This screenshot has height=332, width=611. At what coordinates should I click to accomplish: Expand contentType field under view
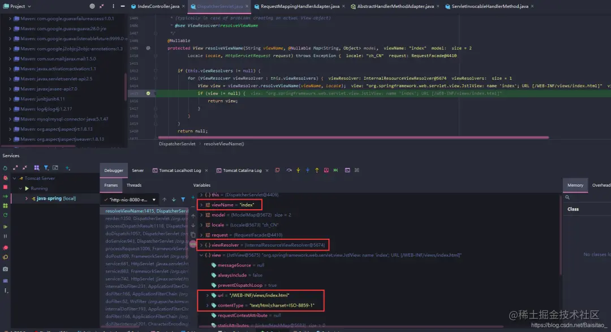[x=208, y=305]
